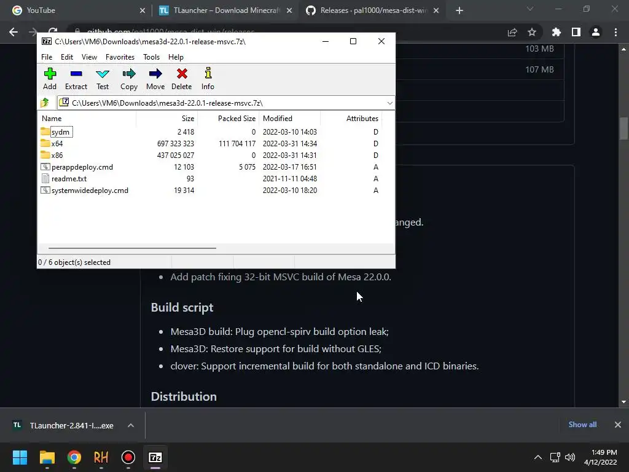Go up one folder level in 7-Zip
The height and width of the screenshot is (472, 629).
point(45,103)
